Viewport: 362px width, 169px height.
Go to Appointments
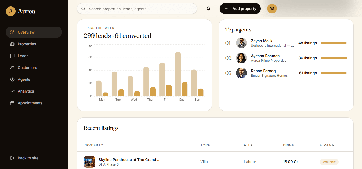(34, 103)
